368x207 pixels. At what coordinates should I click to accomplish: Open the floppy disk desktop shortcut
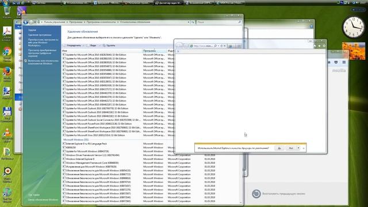coord(7,114)
